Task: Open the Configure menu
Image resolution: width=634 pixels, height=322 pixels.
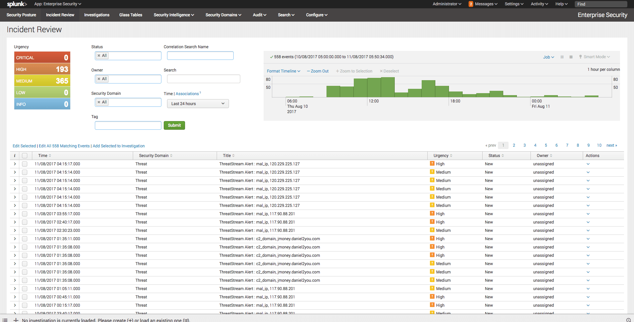Action: click(316, 15)
